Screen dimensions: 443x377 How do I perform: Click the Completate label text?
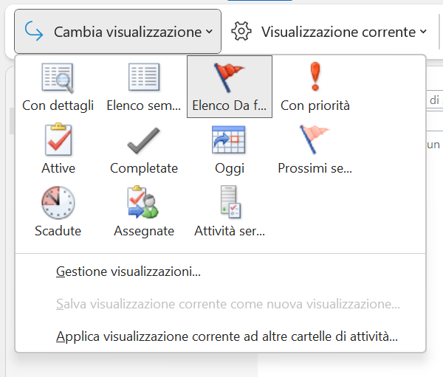(x=144, y=168)
